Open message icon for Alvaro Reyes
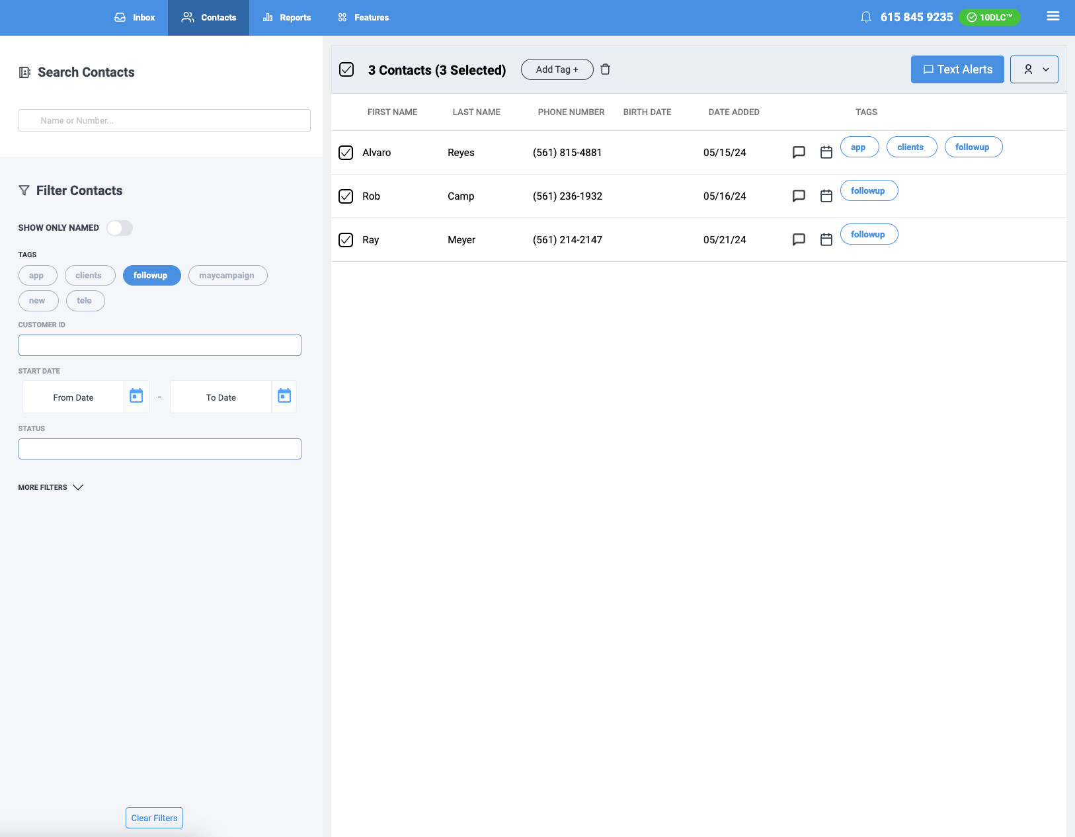The image size is (1075, 837). 799,152
